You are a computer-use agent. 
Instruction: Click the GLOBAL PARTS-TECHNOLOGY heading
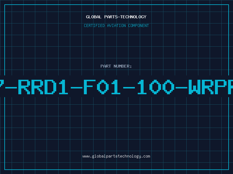point(116,17)
